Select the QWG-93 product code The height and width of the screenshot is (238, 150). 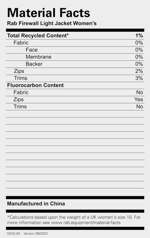click(14, 234)
